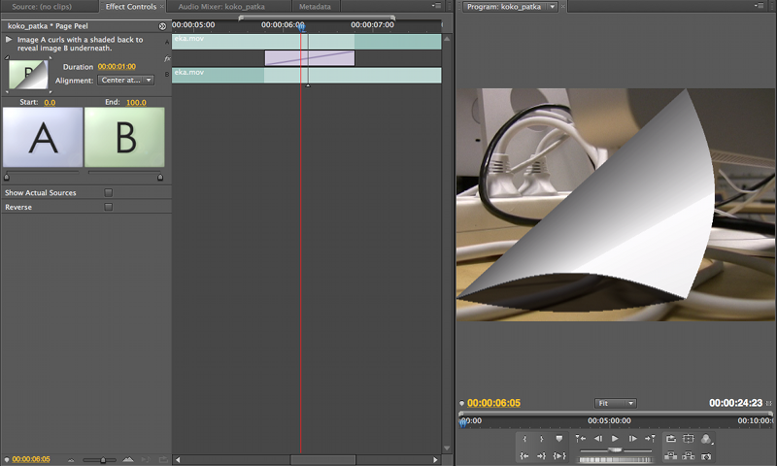Click the Start A preview thumbnail
Image resolution: width=777 pixels, height=466 pixels.
[x=43, y=137]
